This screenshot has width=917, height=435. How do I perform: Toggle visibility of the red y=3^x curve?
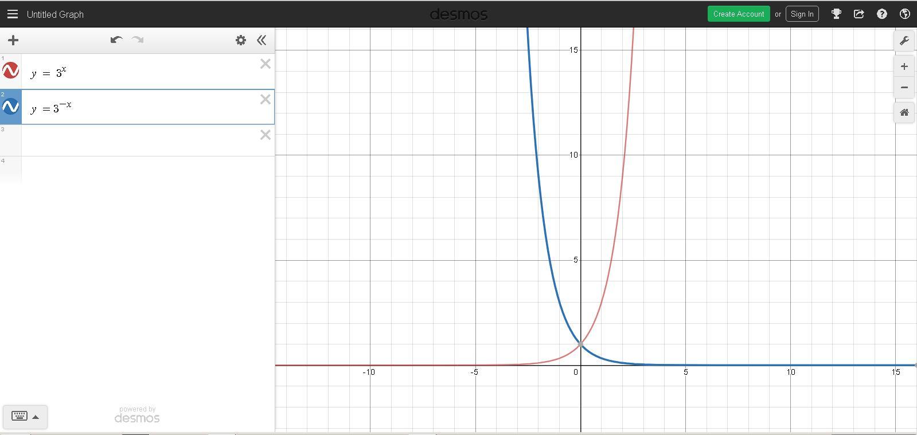(x=11, y=70)
